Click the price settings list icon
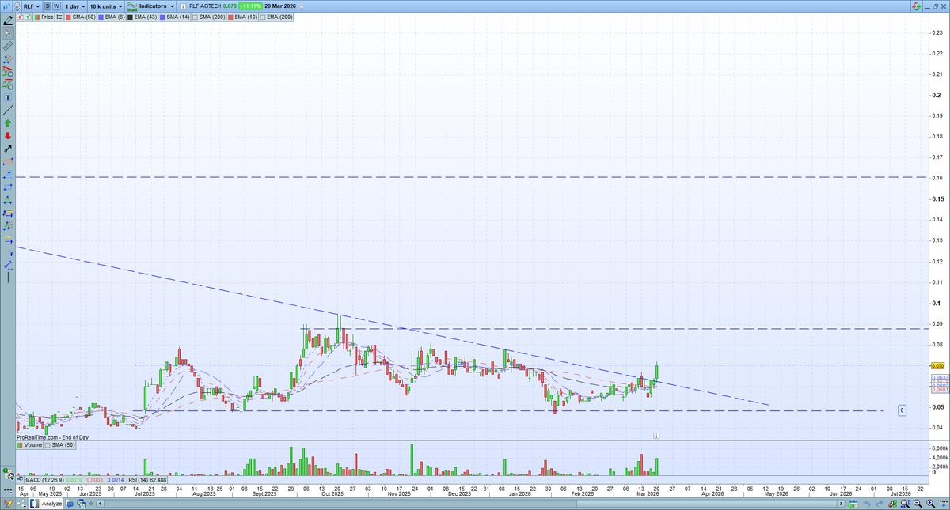This screenshot has height=510, width=950. 59,17
